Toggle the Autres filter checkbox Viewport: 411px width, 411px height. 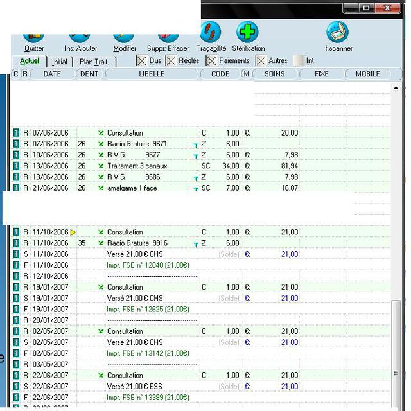click(261, 61)
